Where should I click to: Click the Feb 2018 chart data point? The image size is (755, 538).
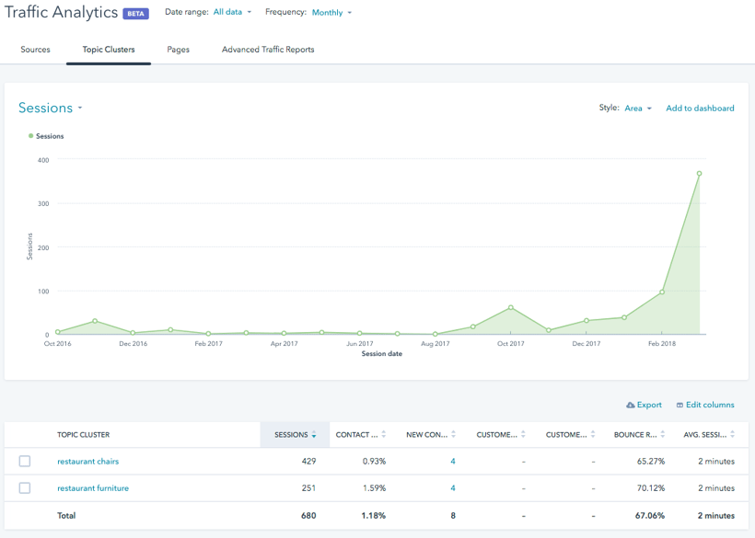click(662, 292)
